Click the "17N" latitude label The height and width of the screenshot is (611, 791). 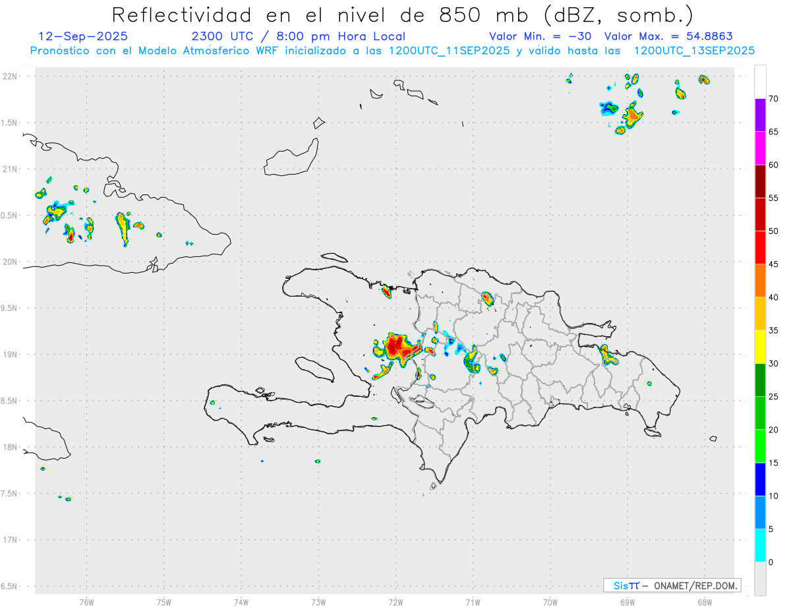pyautogui.click(x=11, y=540)
